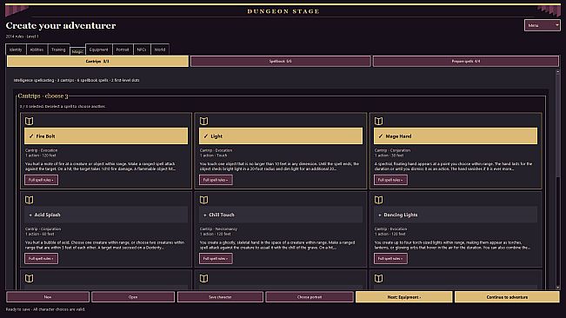Viewport: 566px width, 318px height.
Task: Click the '2014 rules · Level 1' text
Action: point(22,36)
